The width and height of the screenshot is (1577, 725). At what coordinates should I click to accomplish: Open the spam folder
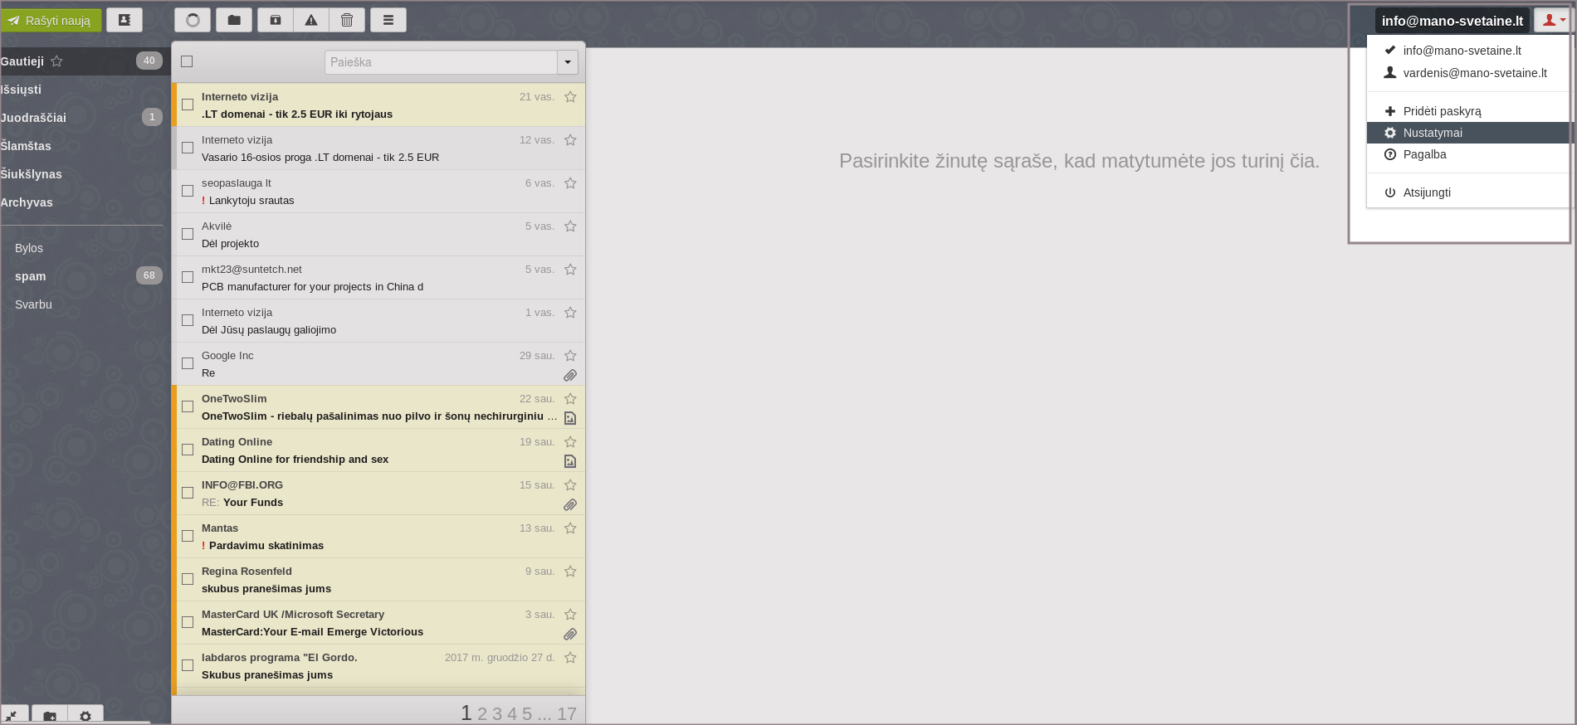[x=31, y=276]
